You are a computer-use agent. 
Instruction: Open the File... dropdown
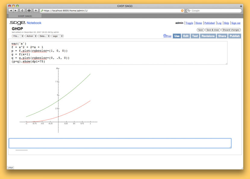coord(18,36)
